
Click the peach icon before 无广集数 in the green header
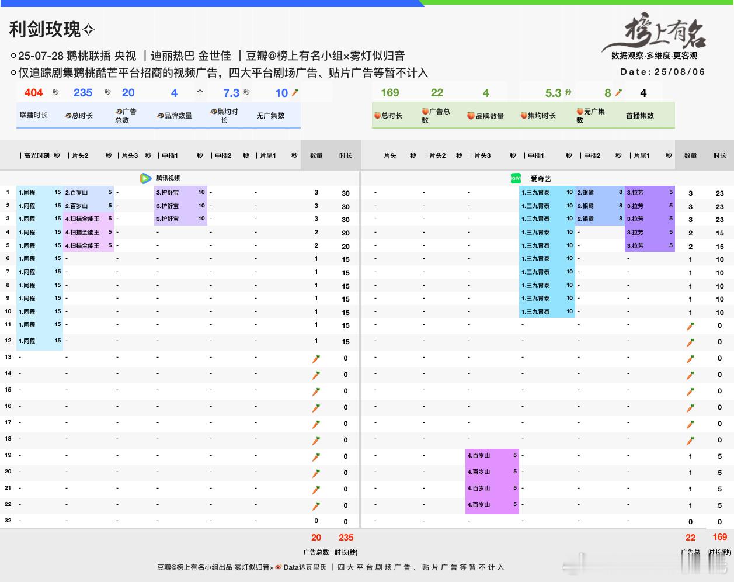(x=580, y=111)
